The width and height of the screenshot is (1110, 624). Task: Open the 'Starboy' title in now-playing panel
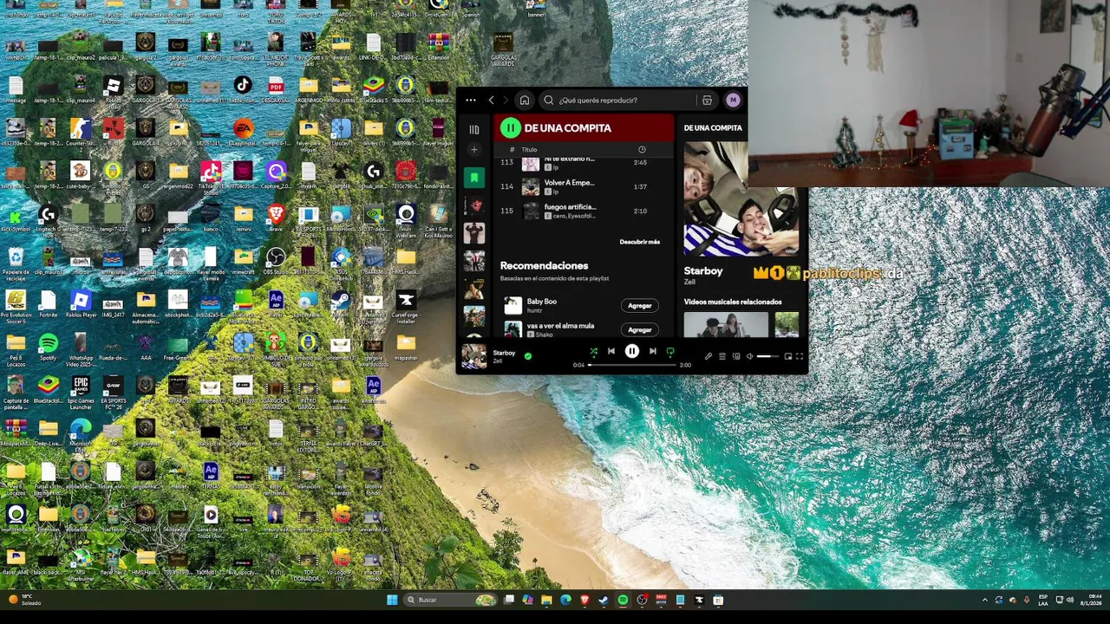coord(703,270)
